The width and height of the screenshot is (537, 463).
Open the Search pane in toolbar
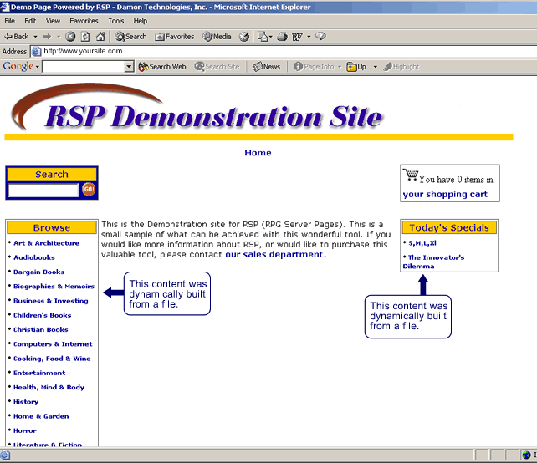tap(130, 36)
